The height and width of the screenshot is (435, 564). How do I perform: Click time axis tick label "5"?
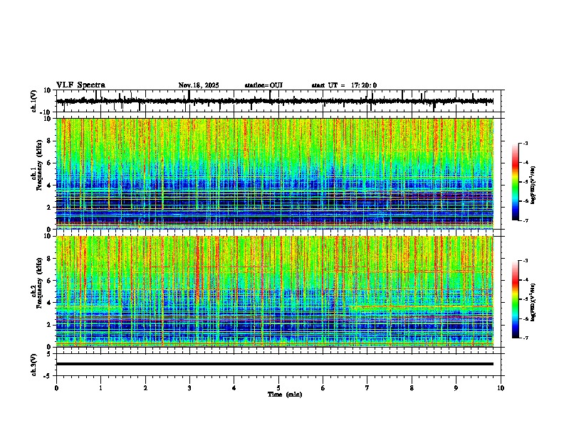[x=278, y=388]
